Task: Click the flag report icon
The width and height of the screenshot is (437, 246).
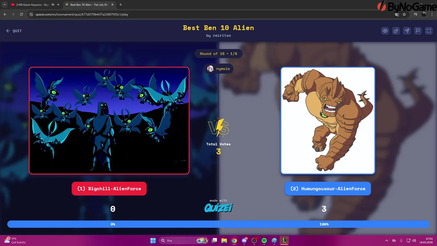Action: [x=418, y=31]
